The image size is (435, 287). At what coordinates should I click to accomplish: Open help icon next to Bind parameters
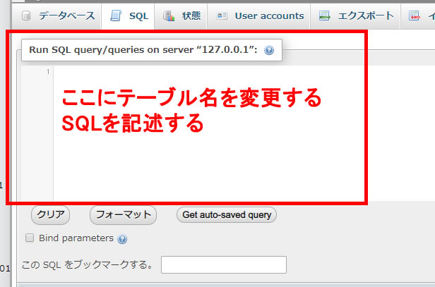[122, 239]
